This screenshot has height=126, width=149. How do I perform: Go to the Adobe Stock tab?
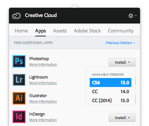[x=87, y=31]
